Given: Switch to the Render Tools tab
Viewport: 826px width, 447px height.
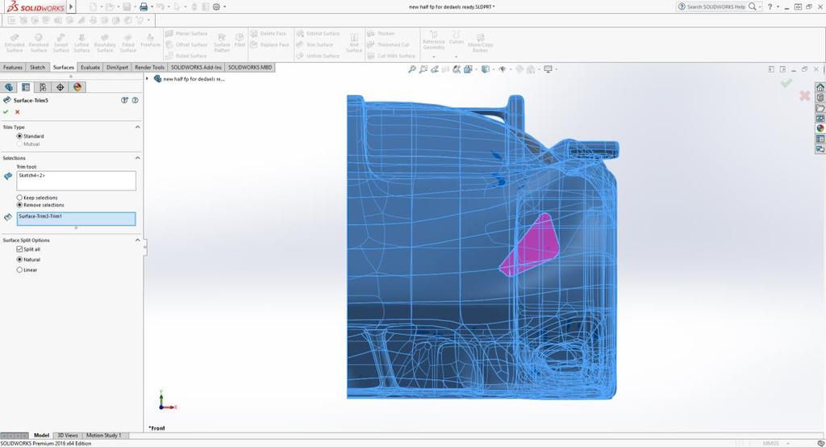Looking at the screenshot, I should point(149,68).
